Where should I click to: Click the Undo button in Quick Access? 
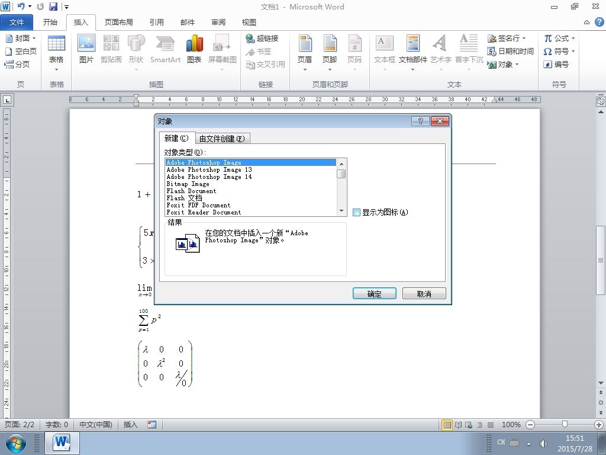pyautogui.click(x=21, y=7)
